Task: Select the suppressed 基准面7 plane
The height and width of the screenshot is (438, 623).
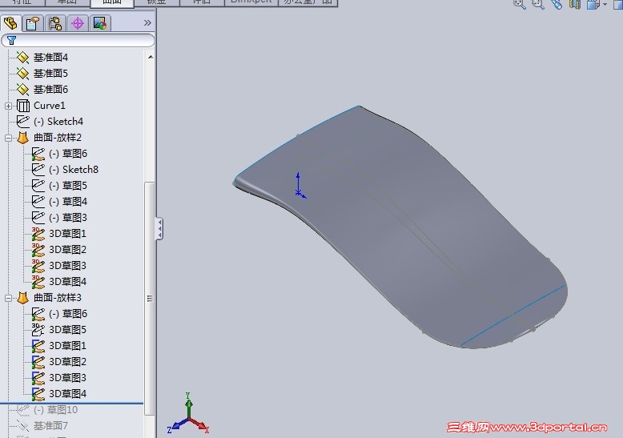Action: pos(50,426)
